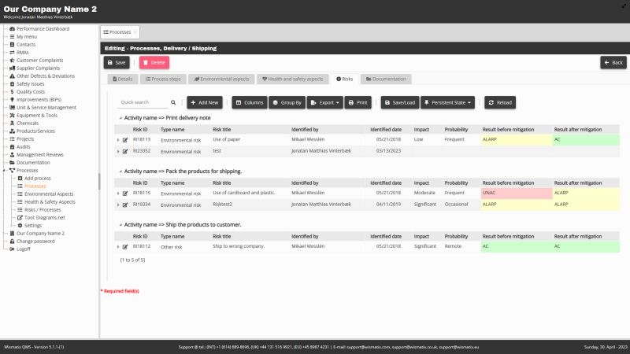Expand row details for RI18113
The image size is (630, 354).
118,140
